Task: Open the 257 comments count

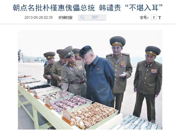Action: pos(95,17)
